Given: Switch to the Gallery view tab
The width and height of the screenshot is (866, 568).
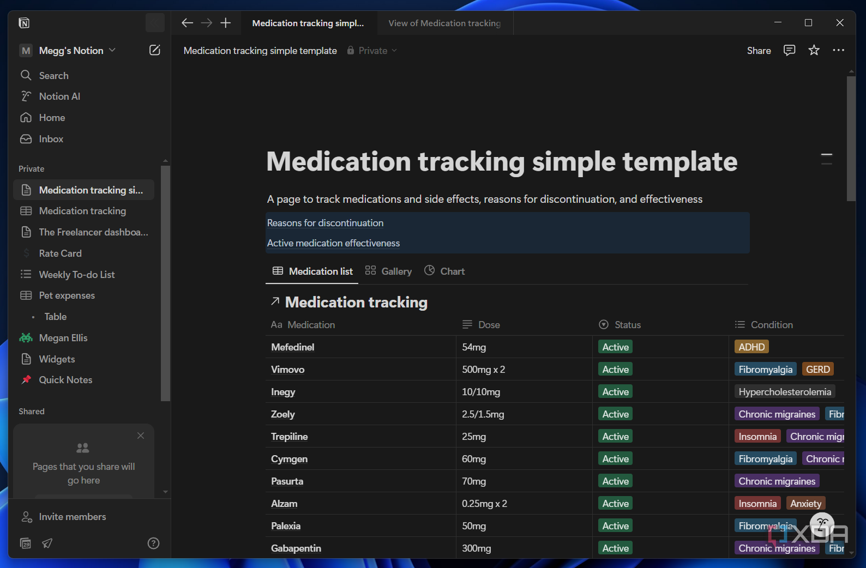Looking at the screenshot, I should point(388,271).
